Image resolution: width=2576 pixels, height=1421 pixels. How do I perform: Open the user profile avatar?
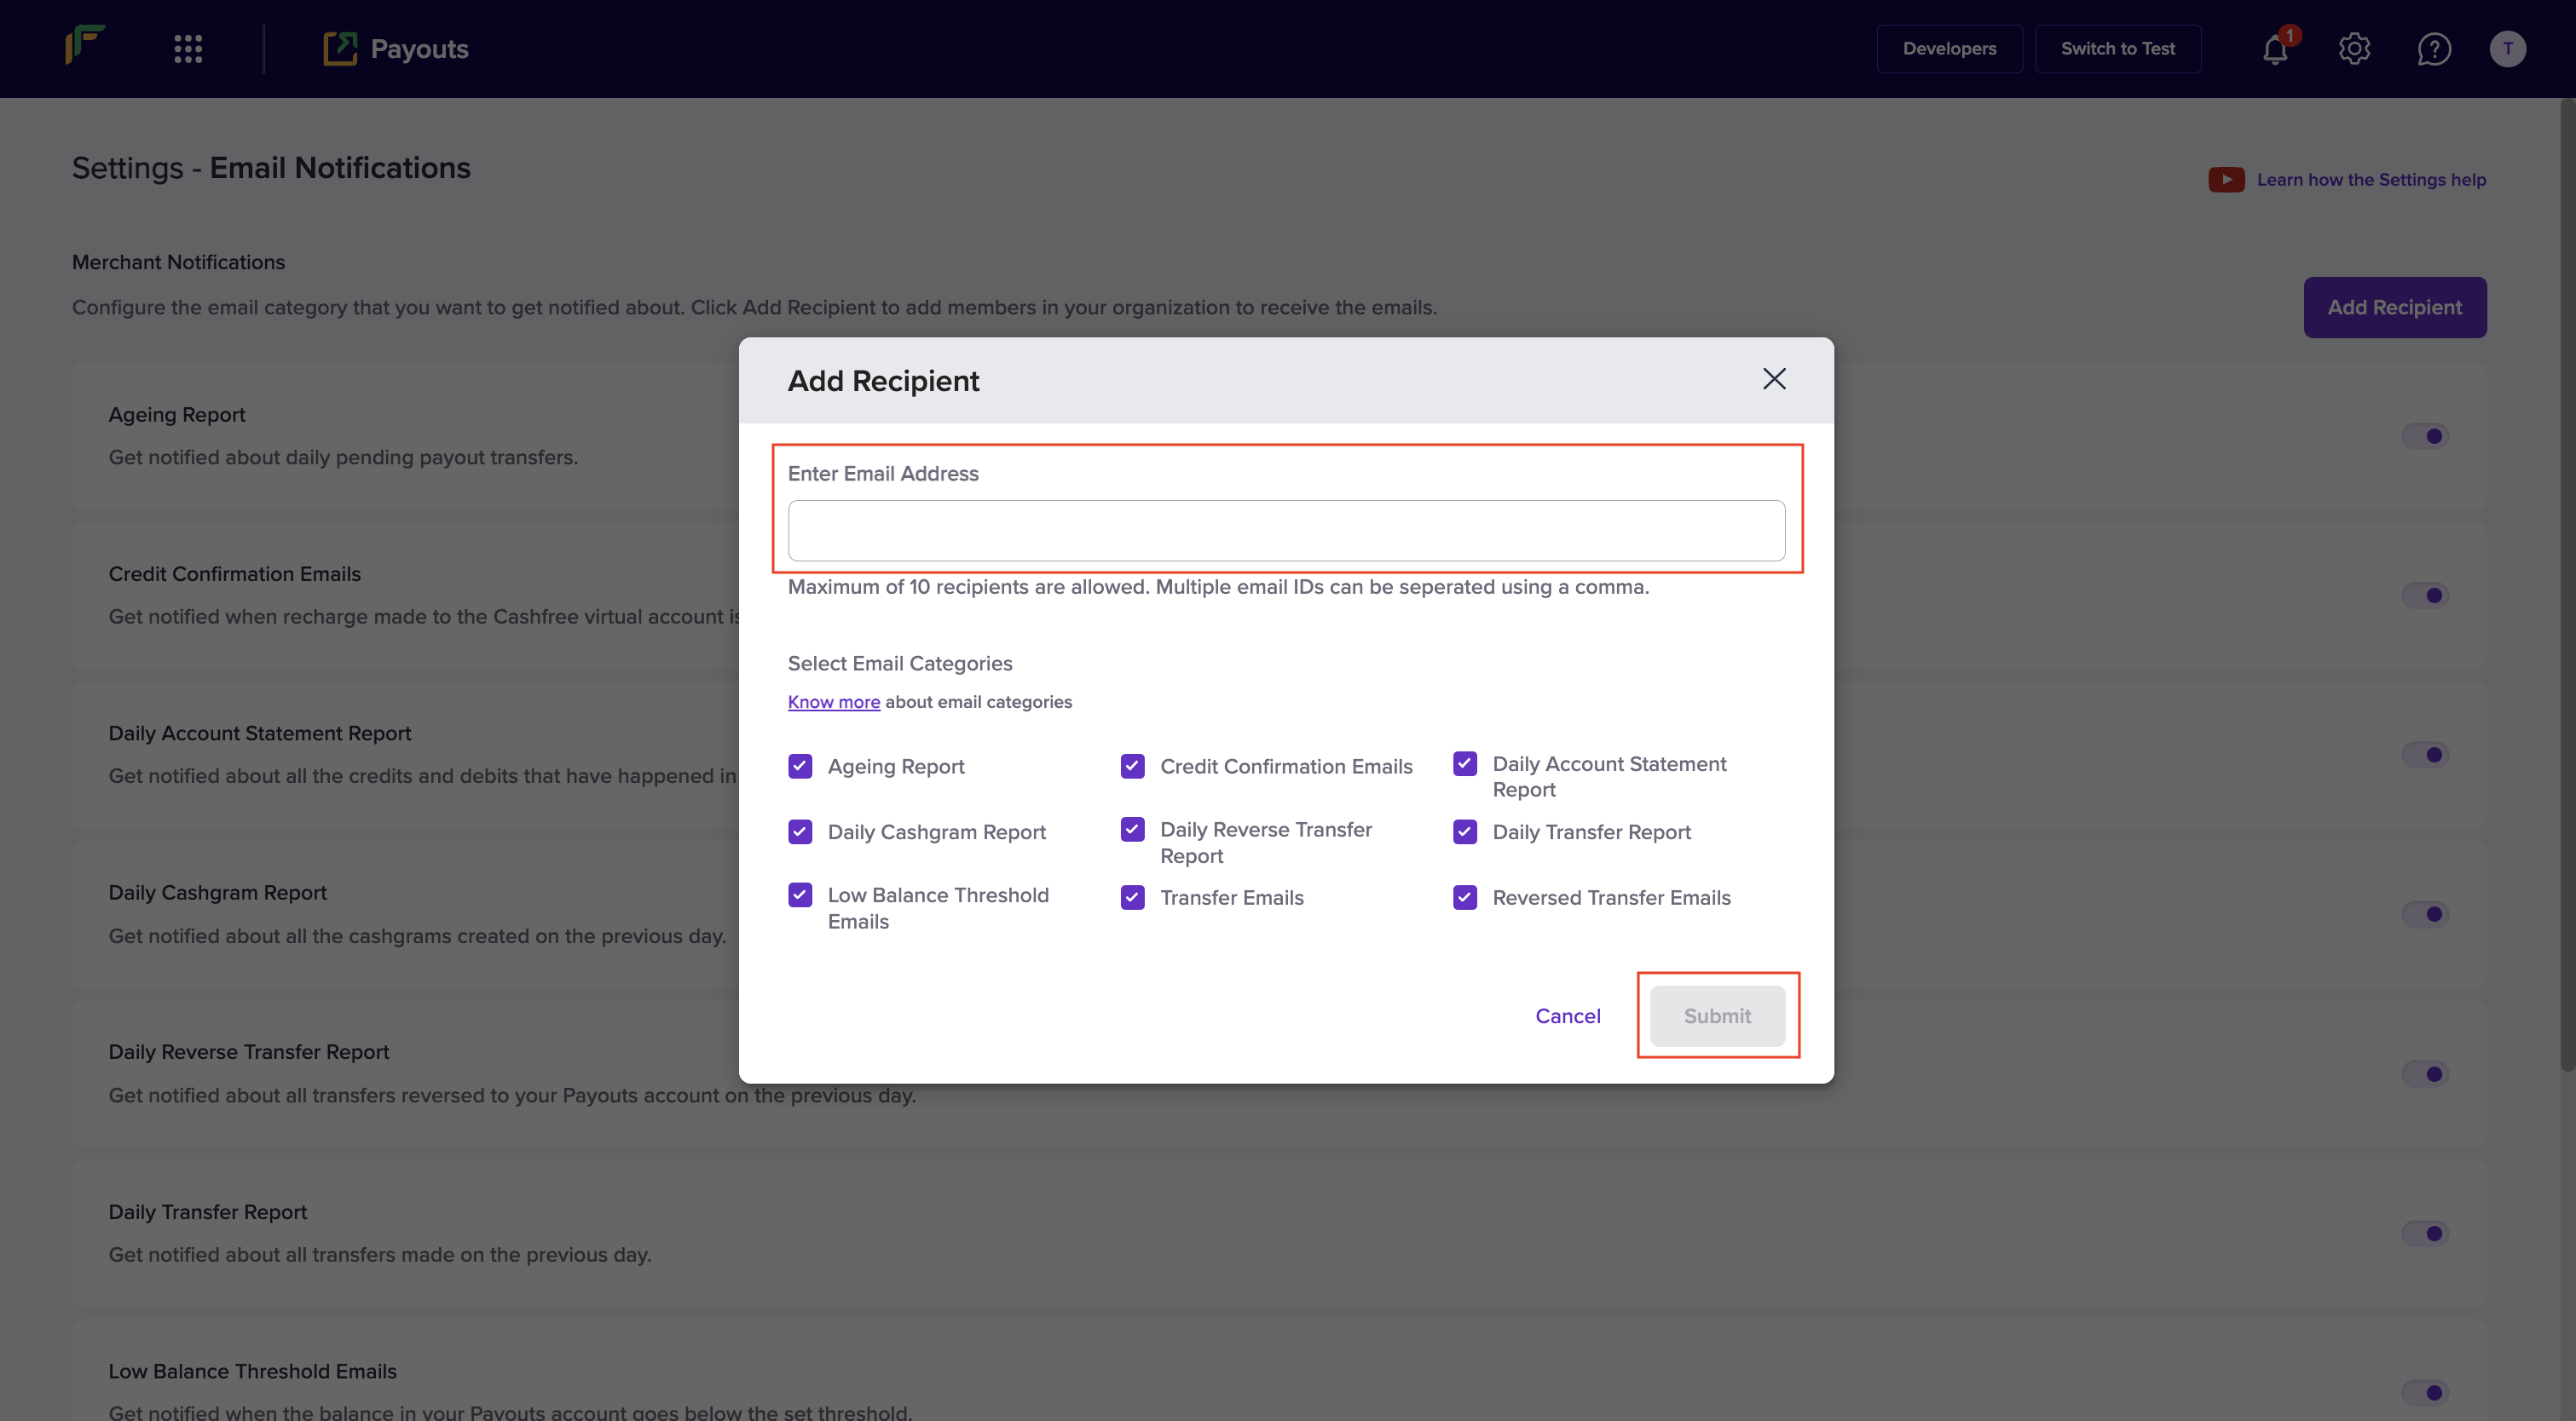click(2507, 48)
